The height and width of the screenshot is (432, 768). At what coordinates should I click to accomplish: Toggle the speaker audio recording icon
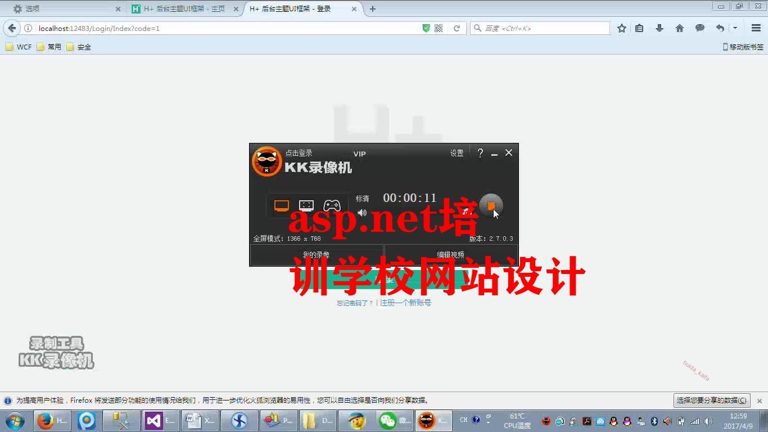tap(362, 213)
